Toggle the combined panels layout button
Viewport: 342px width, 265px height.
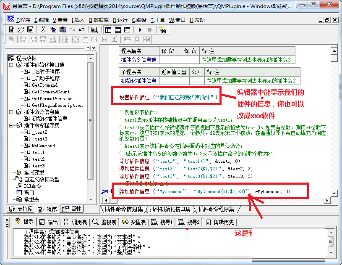(127, 30)
